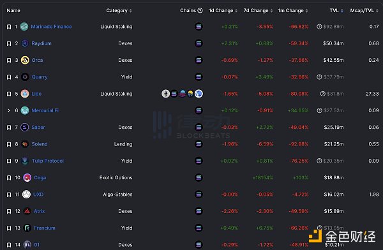Click the Orca yellow logo icon
The width and height of the screenshot is (383, 250).
pyautogui.click(x=25, y=60)
